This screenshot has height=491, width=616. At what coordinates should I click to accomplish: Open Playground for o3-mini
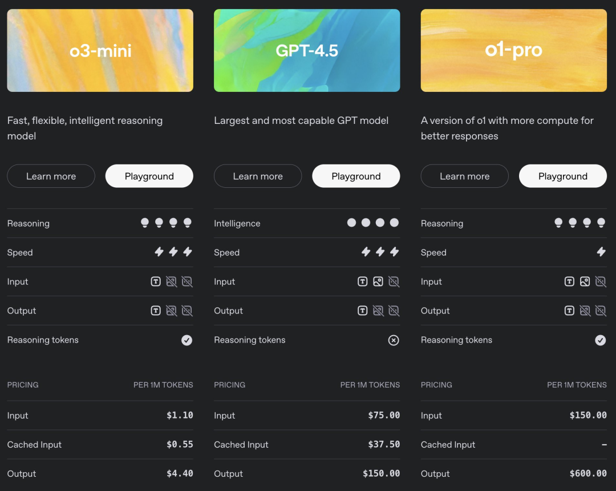coord(149,176)
